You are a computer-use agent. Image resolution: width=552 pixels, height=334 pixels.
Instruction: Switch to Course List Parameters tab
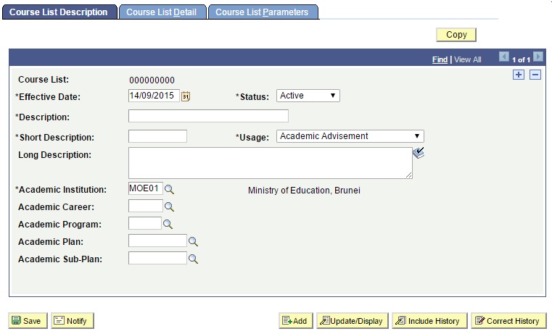(x=263, y=12)
